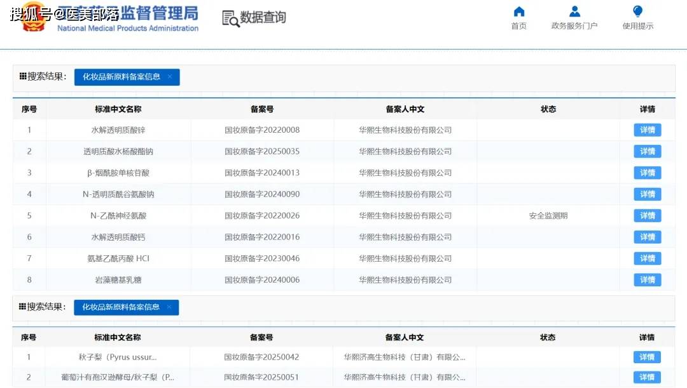View 详情 for β-烟酰胺单核苷酸
The height and width of the screenshot is (388, 687).
647,173
